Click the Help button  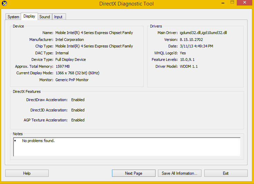pyautogui.click(x=27, y=173)
